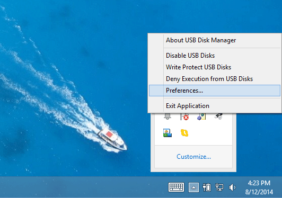Screen dimensions: 282x198
Task: Open About USB Disk Manager entry
Action: point(215,40)
